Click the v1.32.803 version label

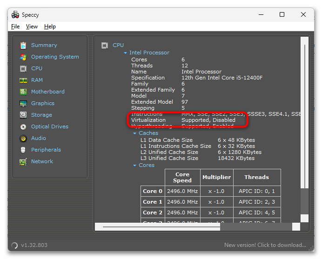[x=34, y=245]
